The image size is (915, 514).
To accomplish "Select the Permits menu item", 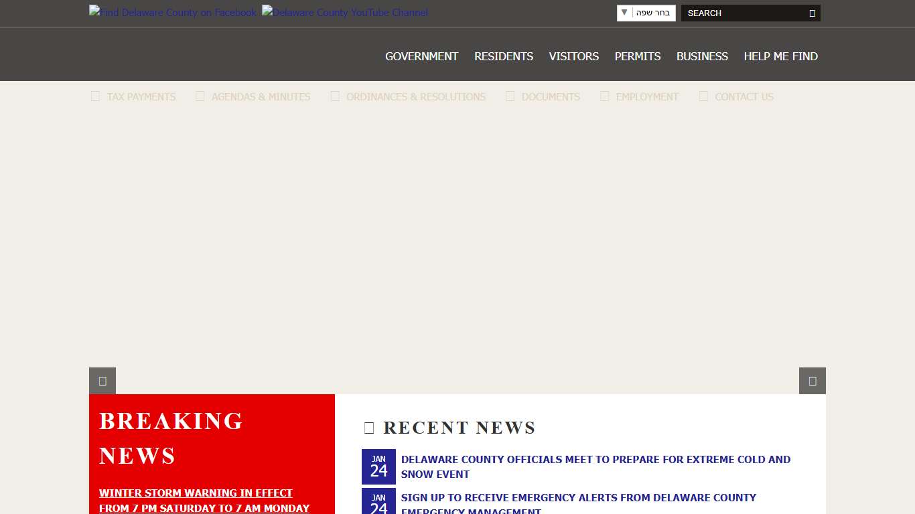I will click(637, 56).
